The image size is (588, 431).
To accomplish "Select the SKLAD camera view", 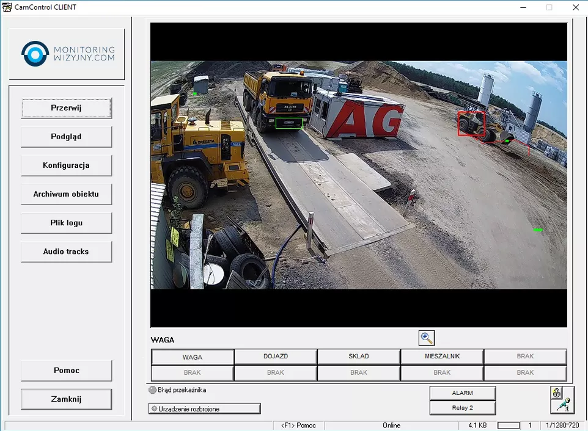I will click(359, 356).
